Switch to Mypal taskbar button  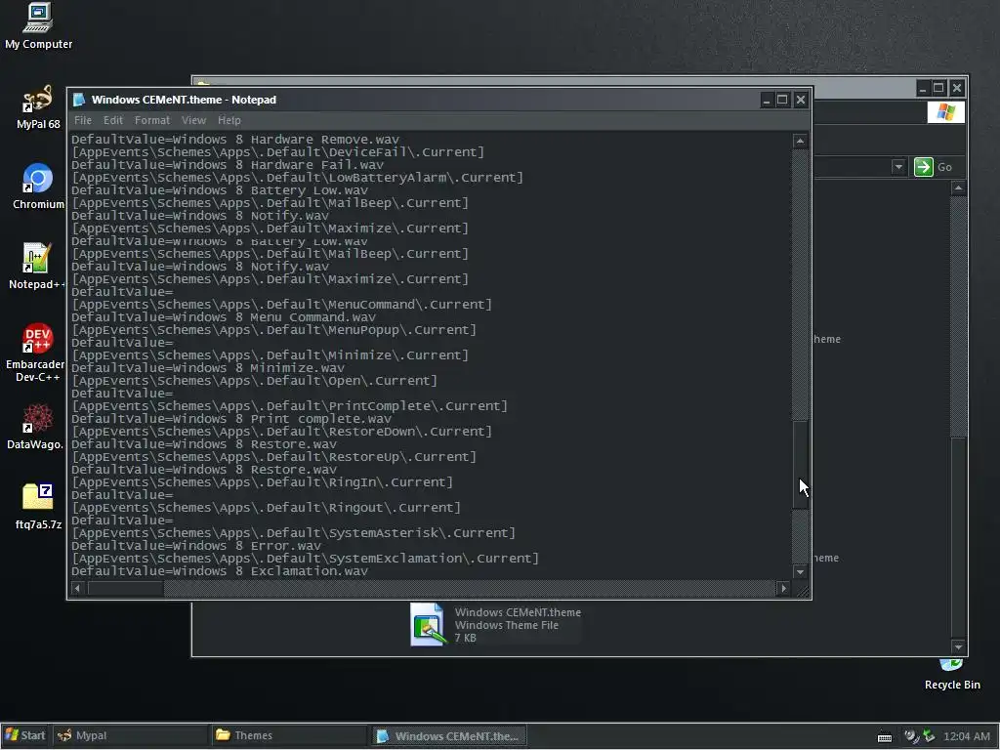tap(130, 735)
